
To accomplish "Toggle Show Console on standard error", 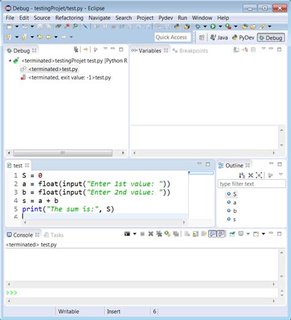I will point(221,234).
